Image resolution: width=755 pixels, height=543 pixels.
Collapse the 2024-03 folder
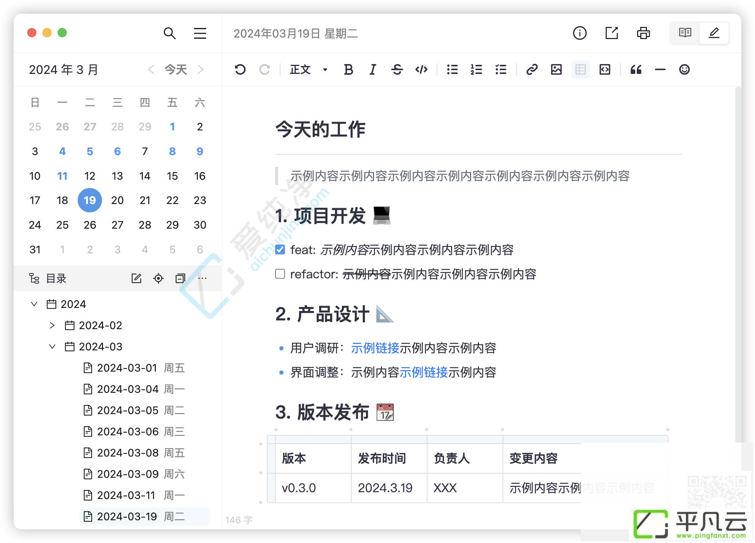pyautogui.click(x=52, y=347)
